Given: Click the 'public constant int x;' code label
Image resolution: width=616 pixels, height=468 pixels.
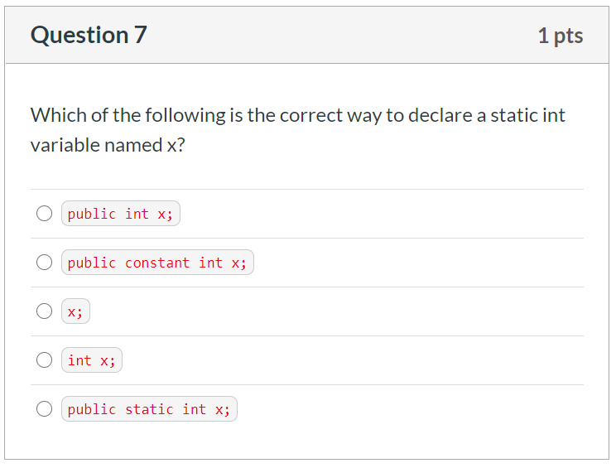Looking at the screenshot, I should pyautogui.click(x=157, y=262).
